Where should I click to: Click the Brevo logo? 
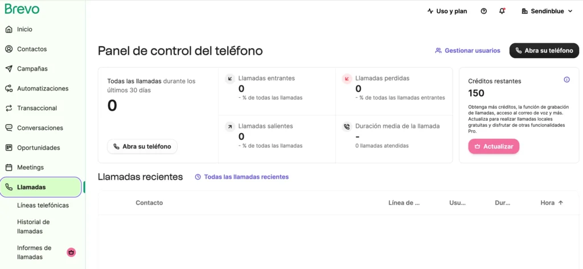[22, 9]
